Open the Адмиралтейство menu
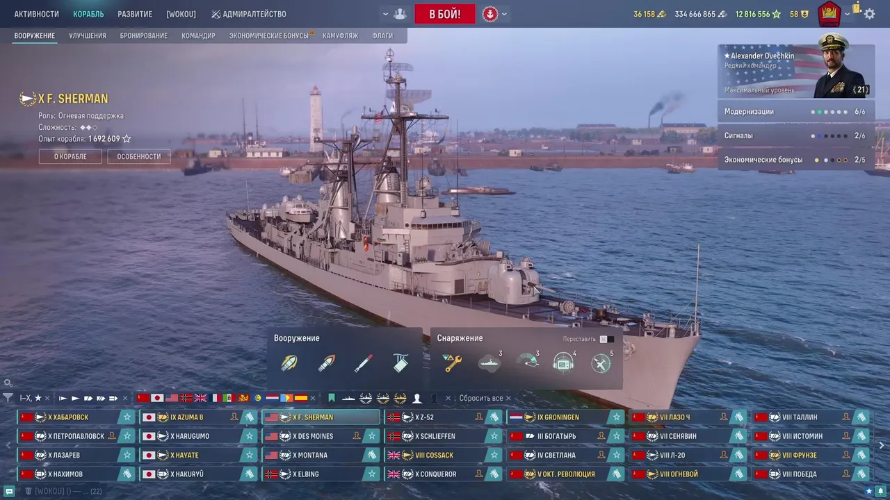 pyautogui.click(x=249, y=14)
